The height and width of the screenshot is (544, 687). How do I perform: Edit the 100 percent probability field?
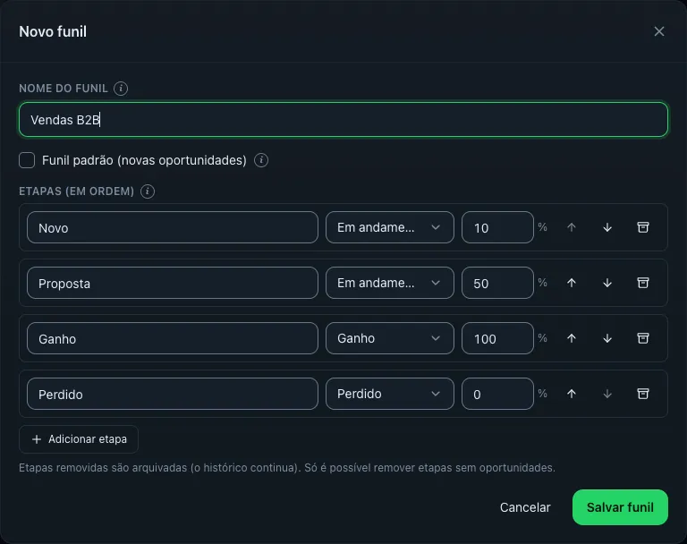tap(497, 338)
